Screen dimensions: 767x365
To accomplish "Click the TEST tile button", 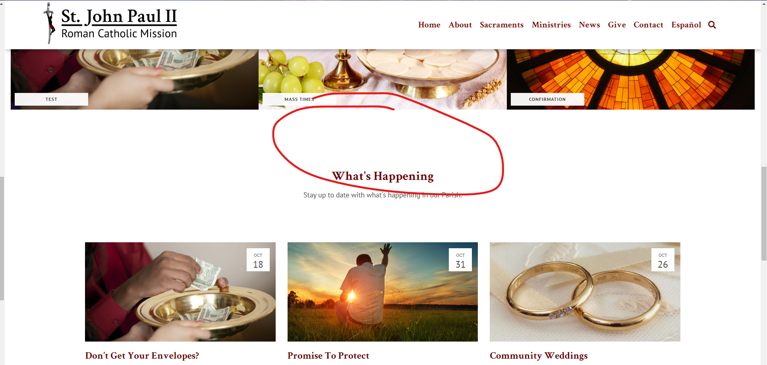I will pyautogui.click(x=51, y=99).
